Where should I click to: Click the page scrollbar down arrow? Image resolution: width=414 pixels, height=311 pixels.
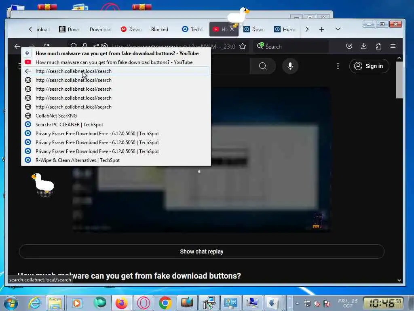[x=399, y=280]
